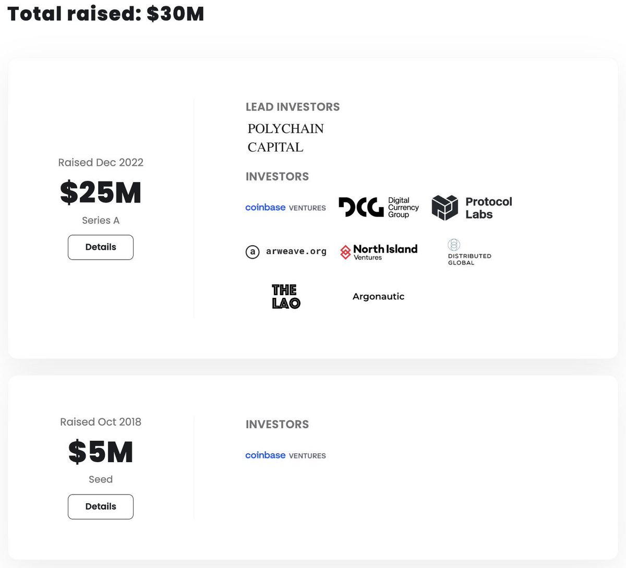Image resolution: width=626 pixels, height=568 pixels.
Task: Click the Polychain Capital lead investor logo
Action: click(x=286, y=138)
